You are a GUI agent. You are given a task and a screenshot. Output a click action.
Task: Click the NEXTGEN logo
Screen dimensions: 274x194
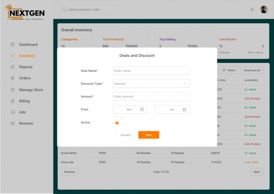[x=25, y=12]
